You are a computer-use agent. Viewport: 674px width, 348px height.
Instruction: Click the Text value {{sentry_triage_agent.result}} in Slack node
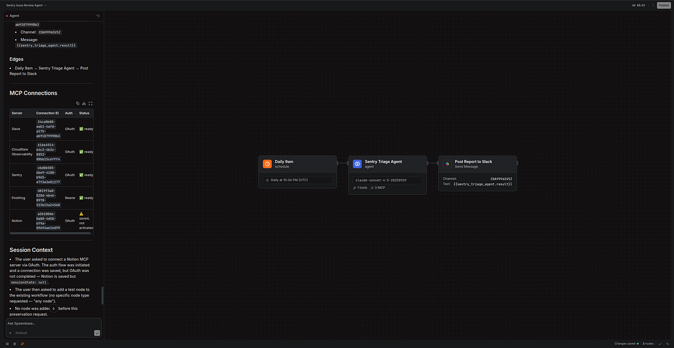point(483,184)
